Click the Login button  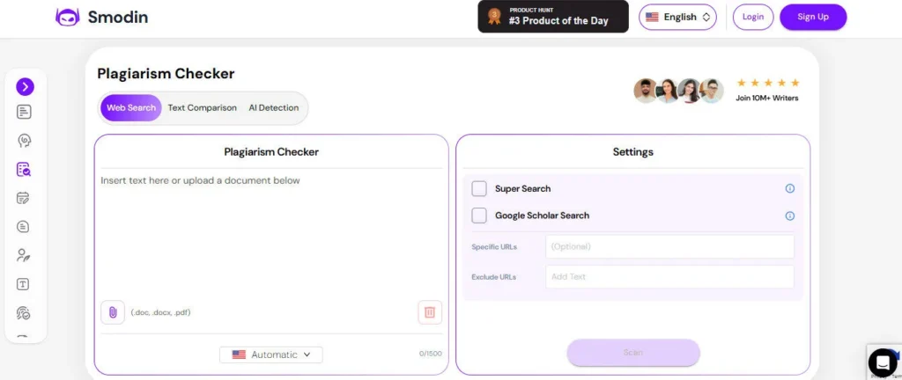tap(753, 17)
